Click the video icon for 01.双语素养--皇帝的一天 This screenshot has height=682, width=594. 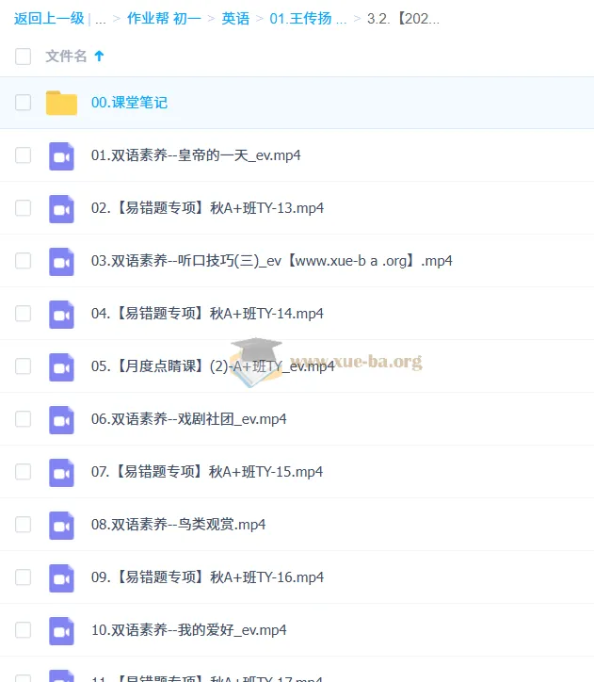point(61,155)
